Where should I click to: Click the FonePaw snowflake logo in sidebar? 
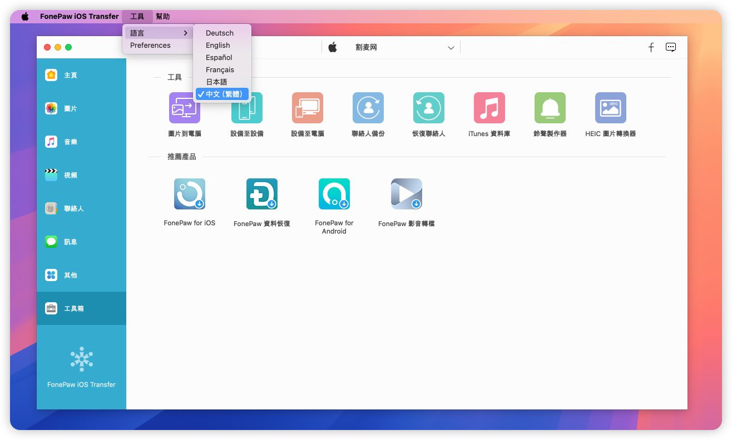[x=82, y=359]
